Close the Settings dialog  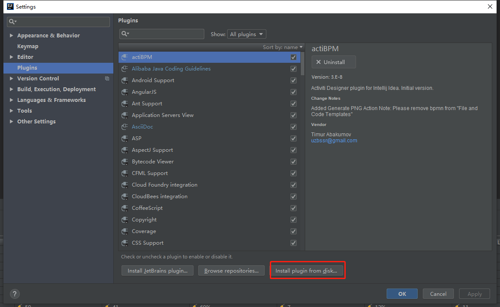tap(490, 7)
